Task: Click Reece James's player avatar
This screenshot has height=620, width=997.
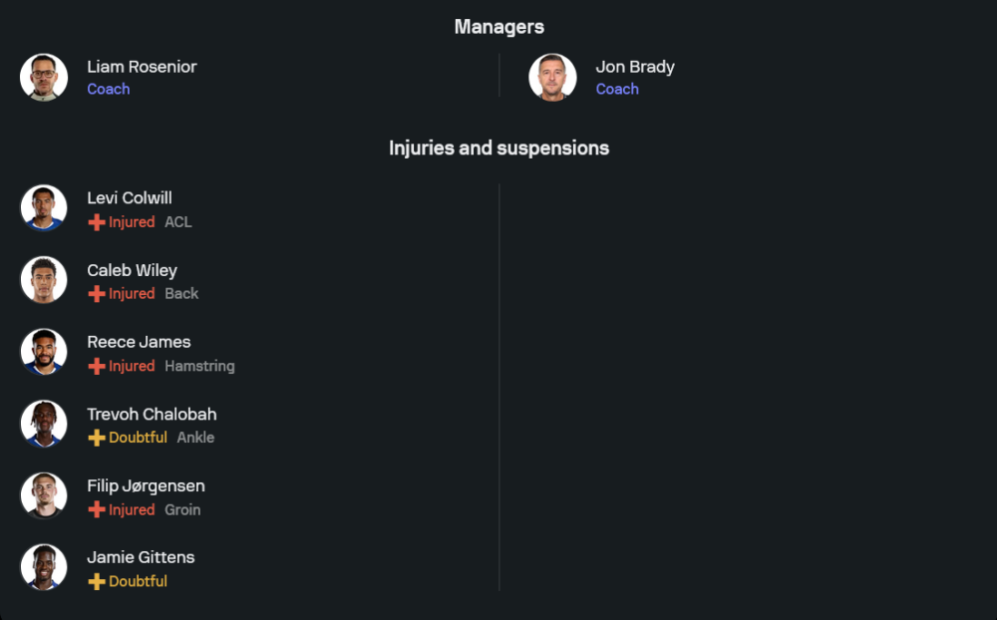Action: [x=44, y=352]
